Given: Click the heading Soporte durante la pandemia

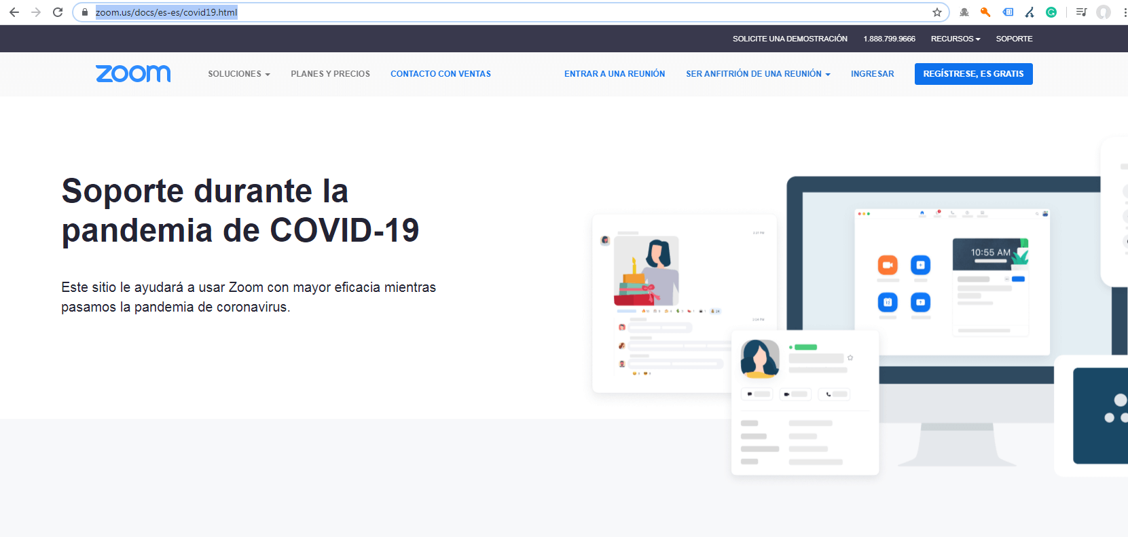Looking at the screenshot, I should tap(240, 210).
